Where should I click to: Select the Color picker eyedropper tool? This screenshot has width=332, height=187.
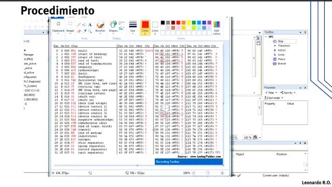tap(85, 31)
